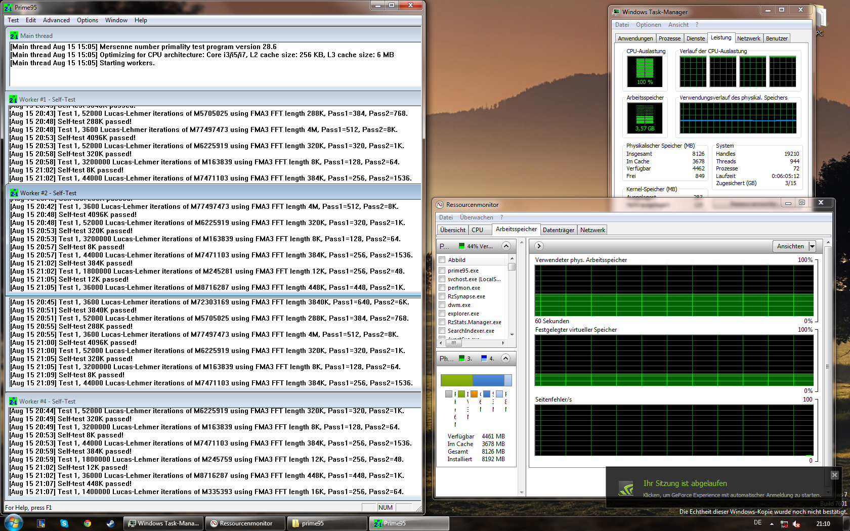Check the RzSynapse.exe process checkbox
The width and height of the screenshot is (850, 531).
pyautogui.click(x=442, y=296)
